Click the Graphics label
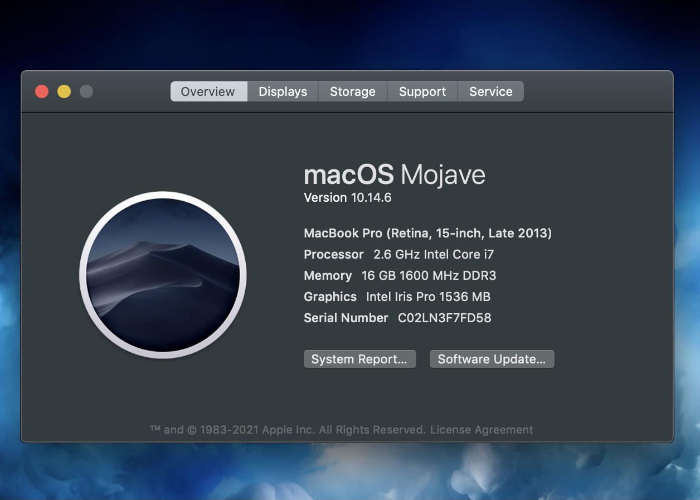Image resolution: width=700 pixels, height=500 pixels. tap(330, 297)
